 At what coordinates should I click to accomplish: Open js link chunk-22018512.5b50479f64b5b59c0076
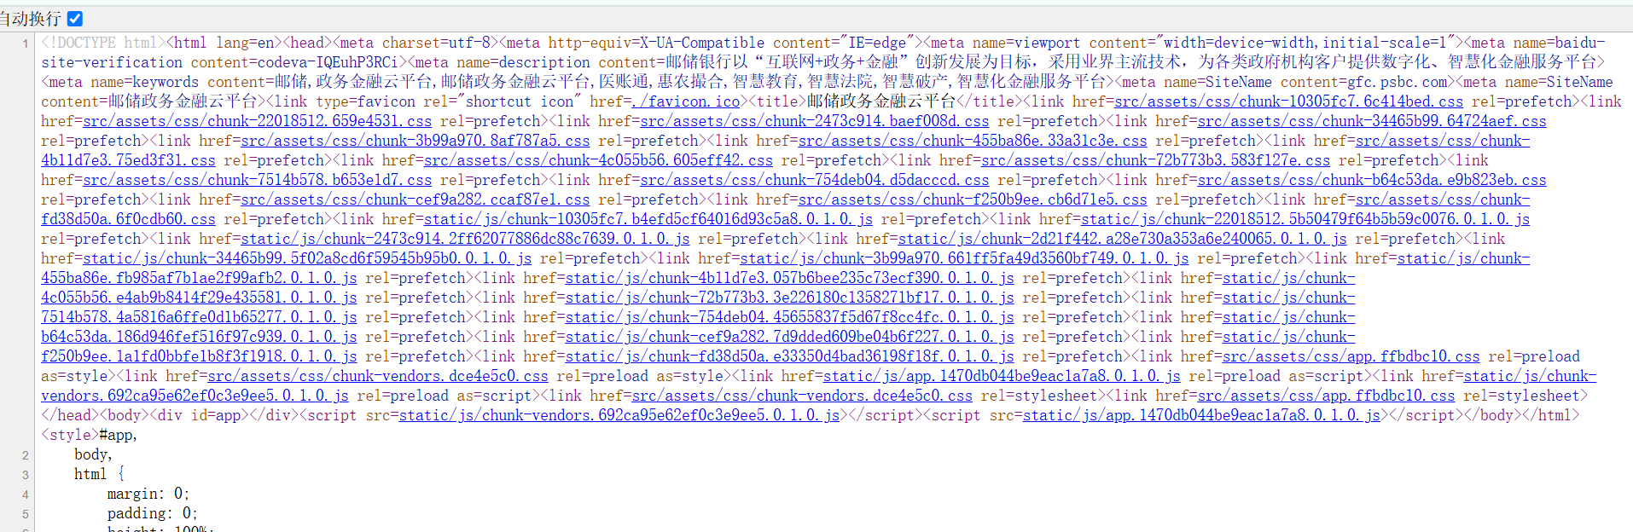tap(1305, 219)
